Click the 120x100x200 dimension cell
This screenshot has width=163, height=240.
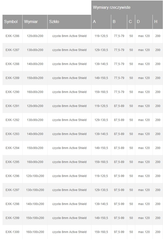(x=35, y=176)
